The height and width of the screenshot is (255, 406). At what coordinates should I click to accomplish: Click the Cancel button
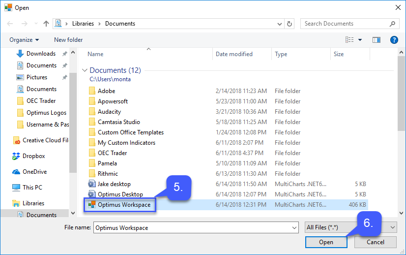click(376, 242)
